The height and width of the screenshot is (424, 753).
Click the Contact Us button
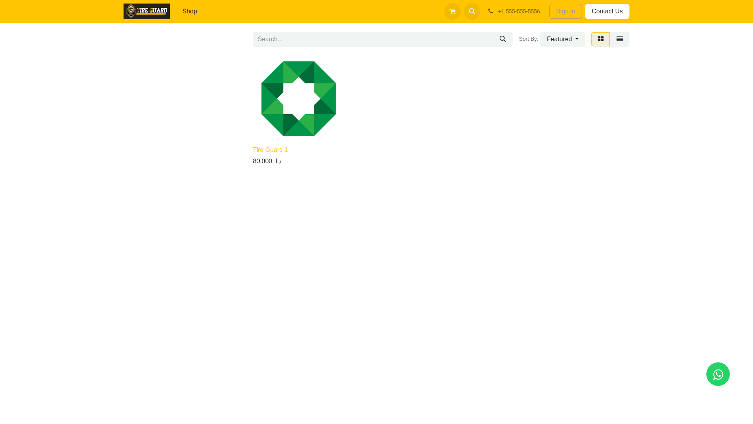[607, 11]
